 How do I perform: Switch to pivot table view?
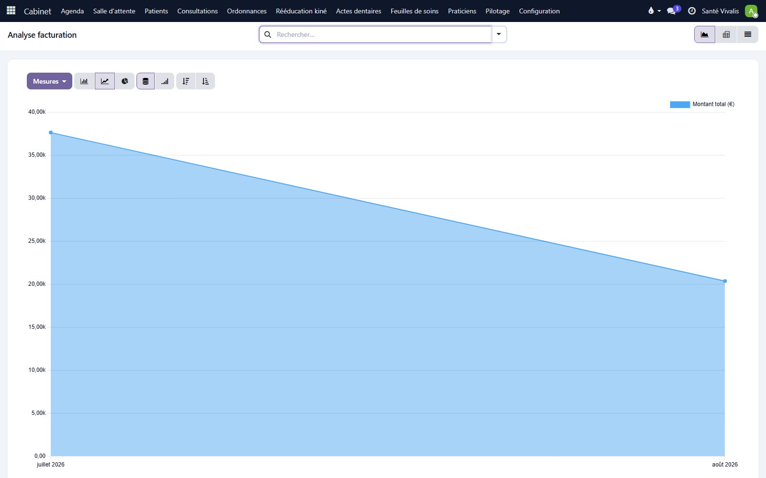(726, 34)
